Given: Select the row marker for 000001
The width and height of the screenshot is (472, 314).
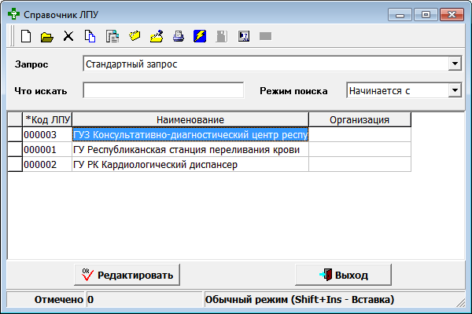Looking at the screenshot, I should pos(14,150).
